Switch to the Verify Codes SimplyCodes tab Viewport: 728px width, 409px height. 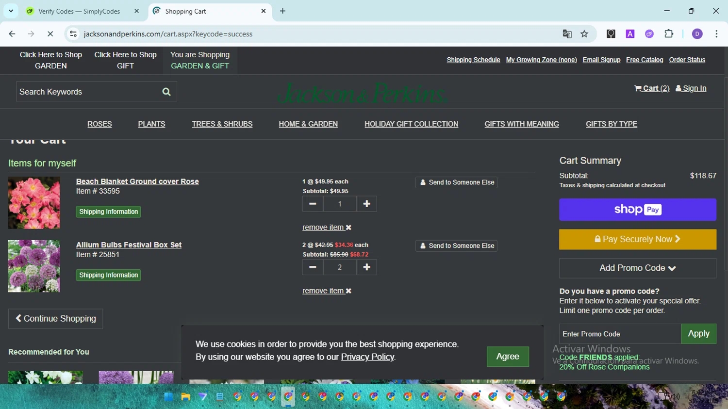[79, 11]
